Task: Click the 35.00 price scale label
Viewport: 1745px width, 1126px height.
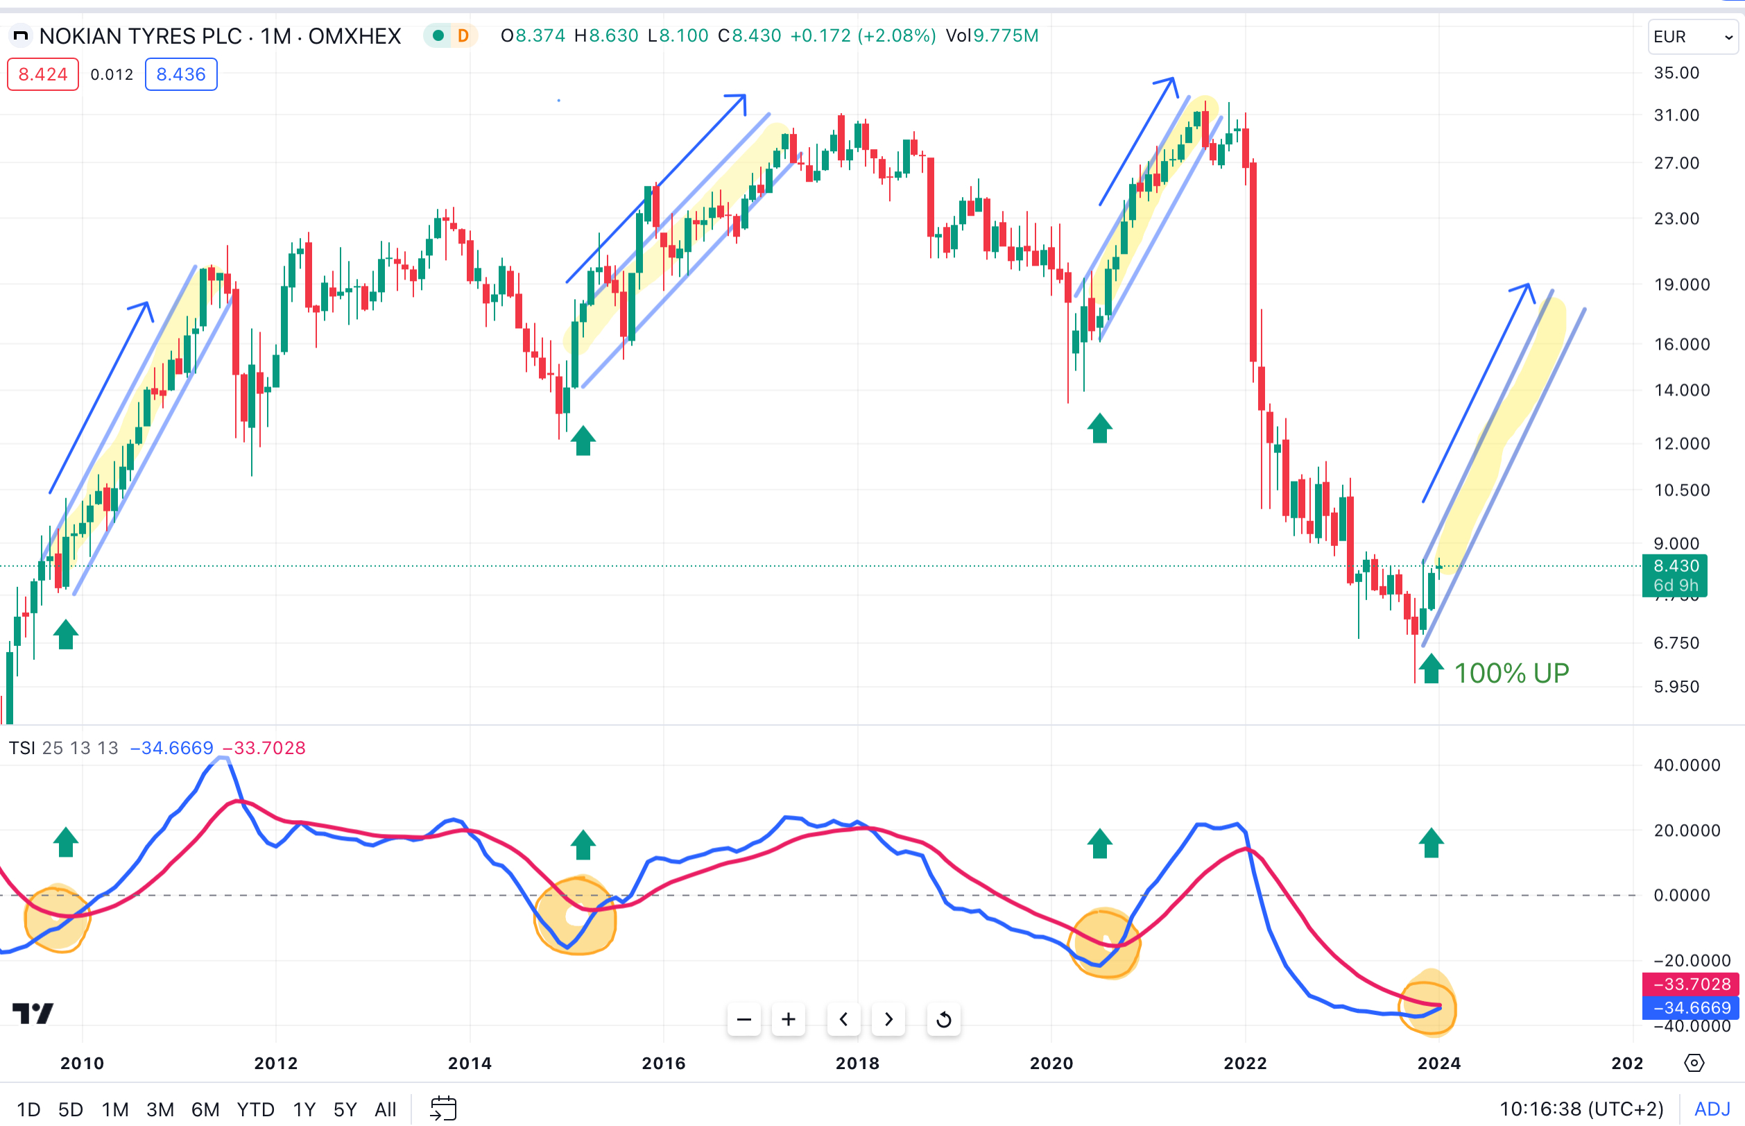Action: coord(1676,72)
